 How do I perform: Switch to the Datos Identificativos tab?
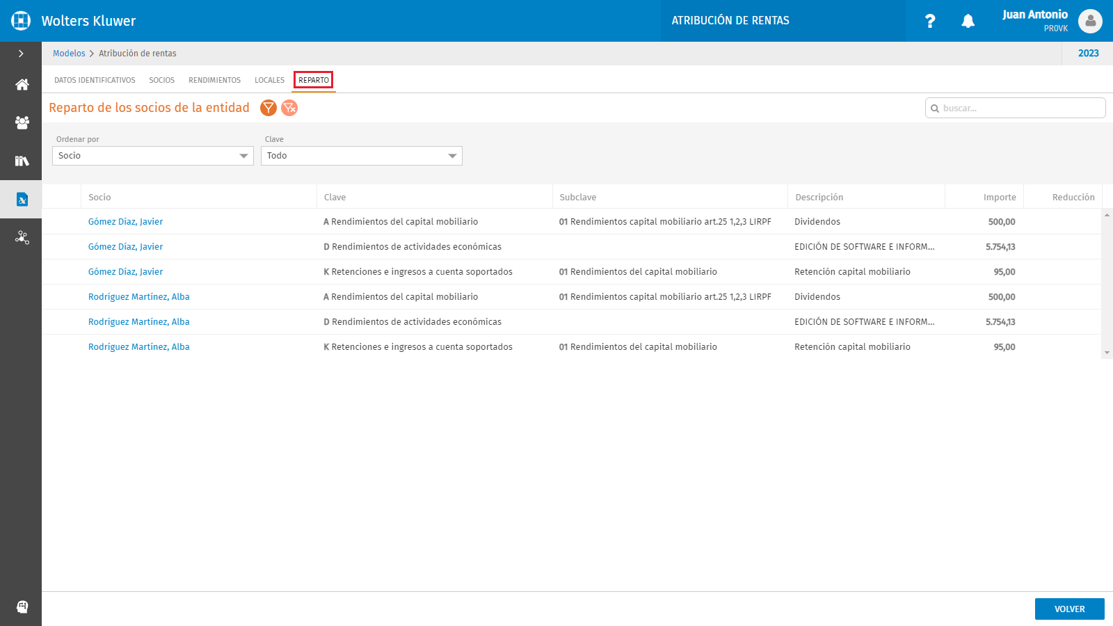(x=95, y=80)
